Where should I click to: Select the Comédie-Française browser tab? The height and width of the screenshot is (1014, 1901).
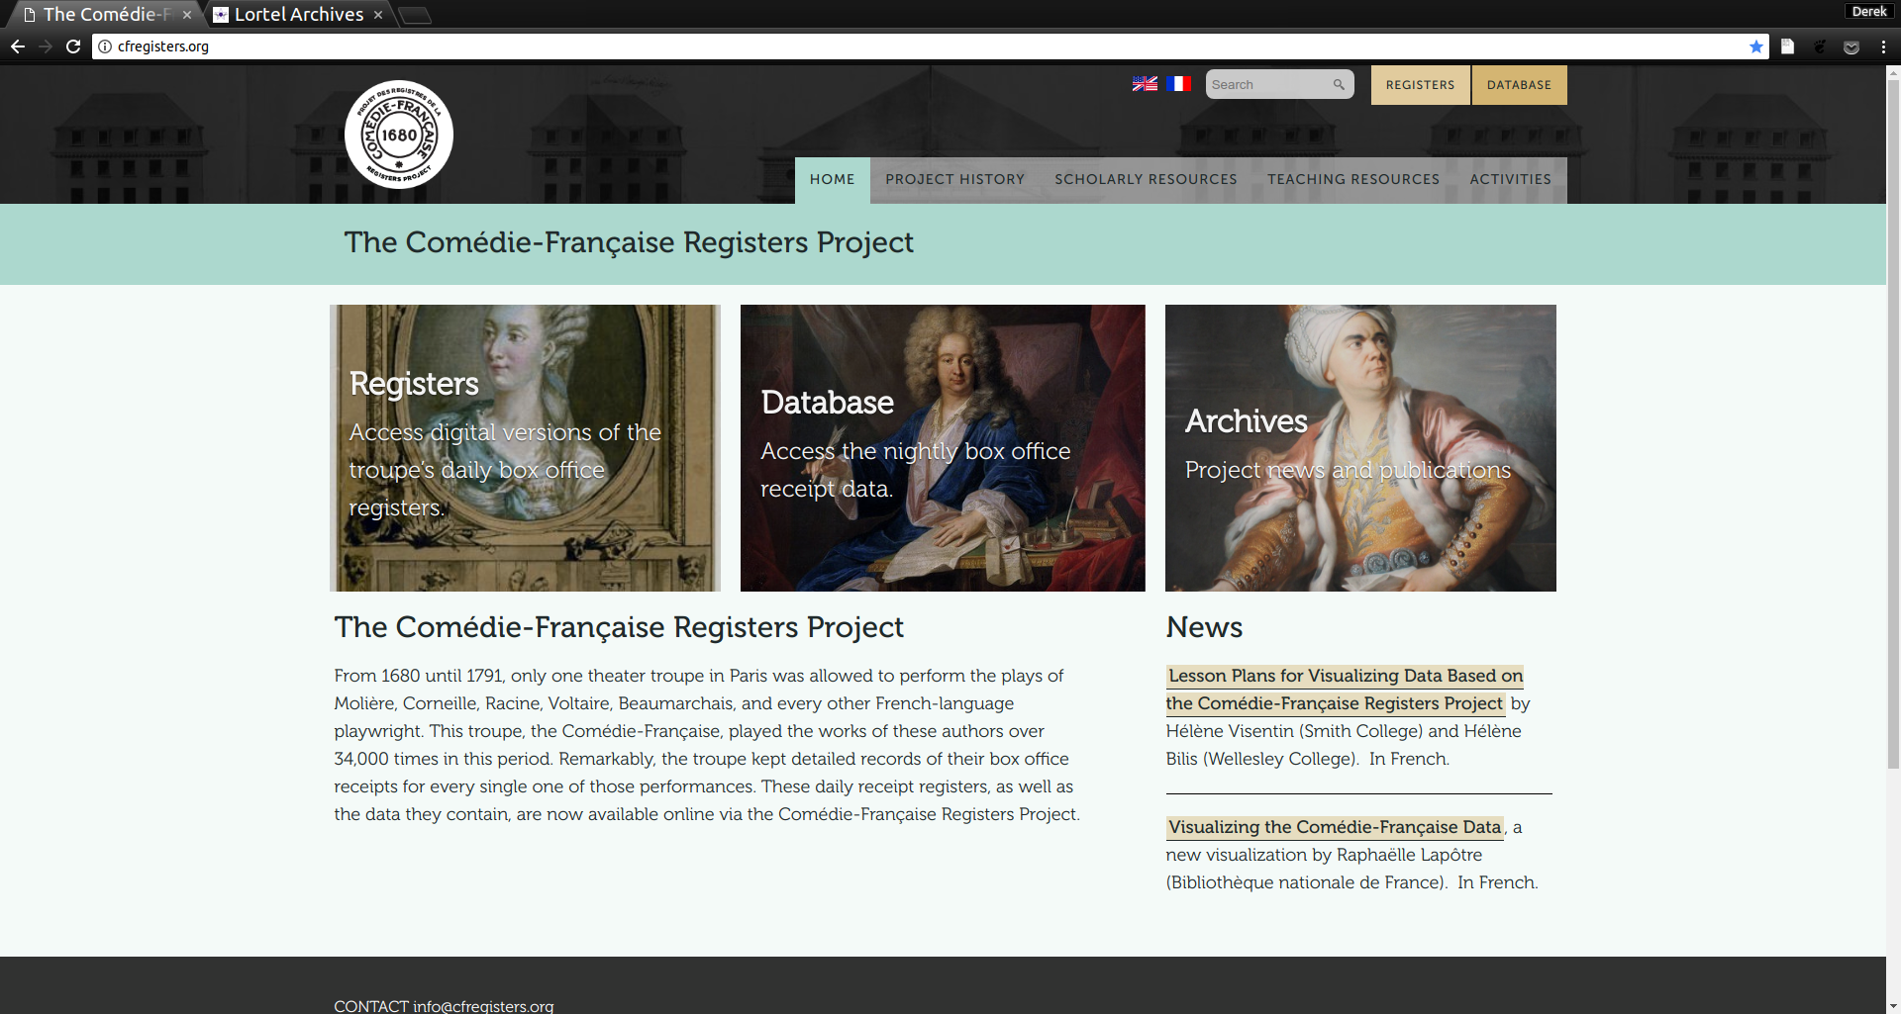(x=107, y=15)
